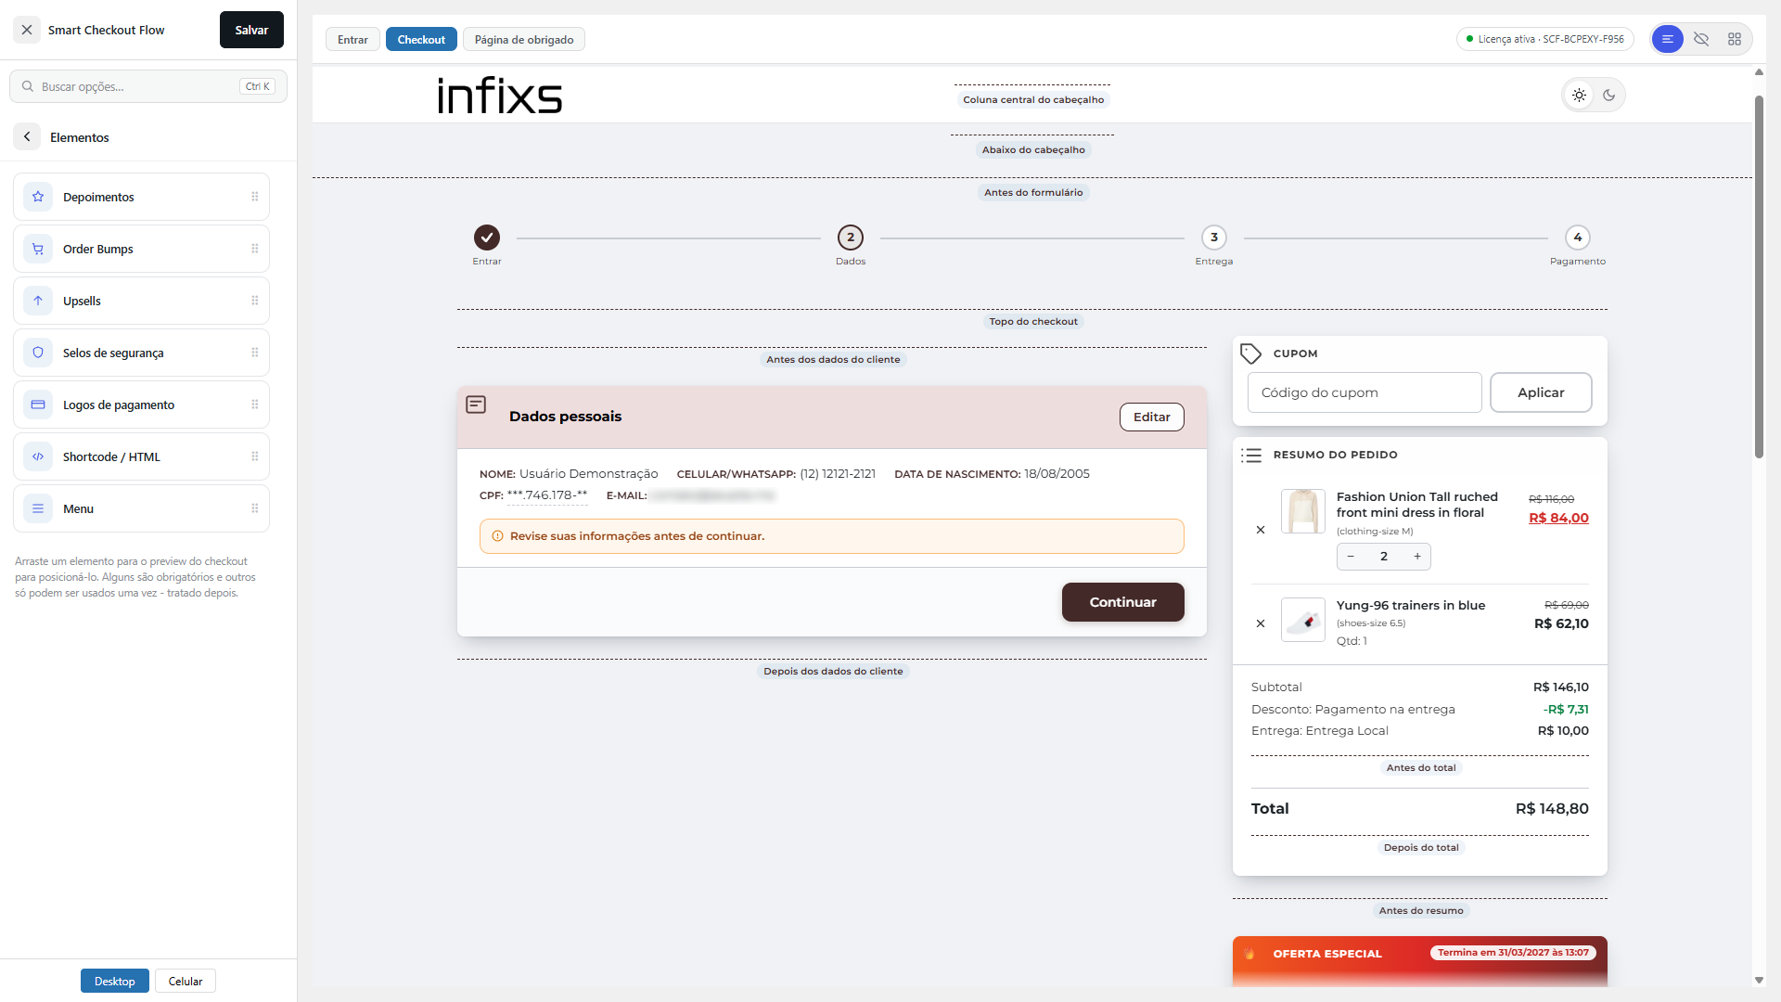Click the Licença ativa status badge
Image resolution: width=1781 pixels, height=1002 pixels.
pos(1545,39)
